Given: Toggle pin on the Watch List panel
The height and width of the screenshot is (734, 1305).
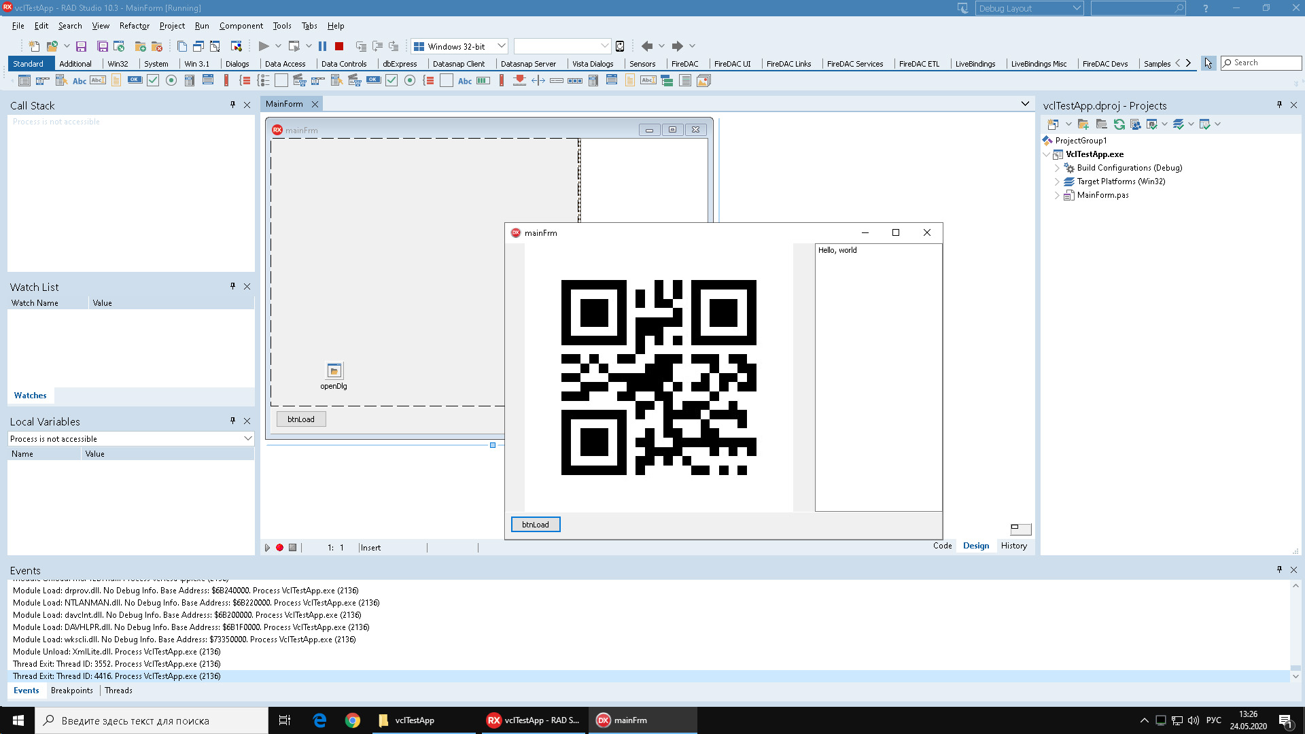Looking at the screenshot, I should [x=232, y=286].
